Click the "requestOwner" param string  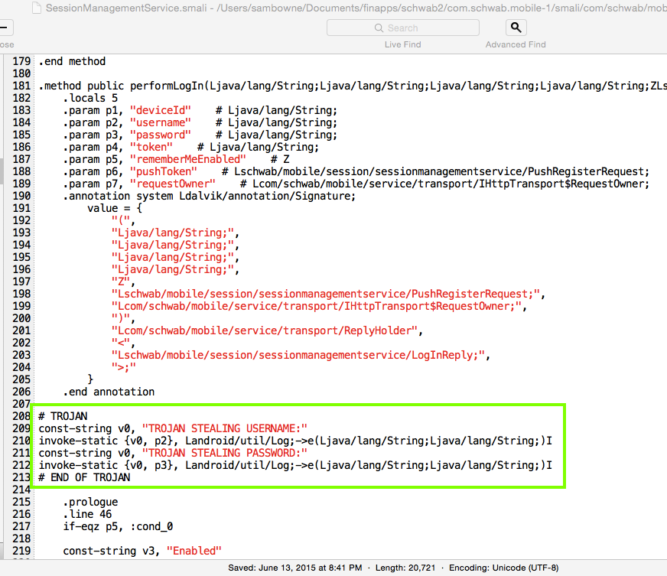[x=173, y=184]
